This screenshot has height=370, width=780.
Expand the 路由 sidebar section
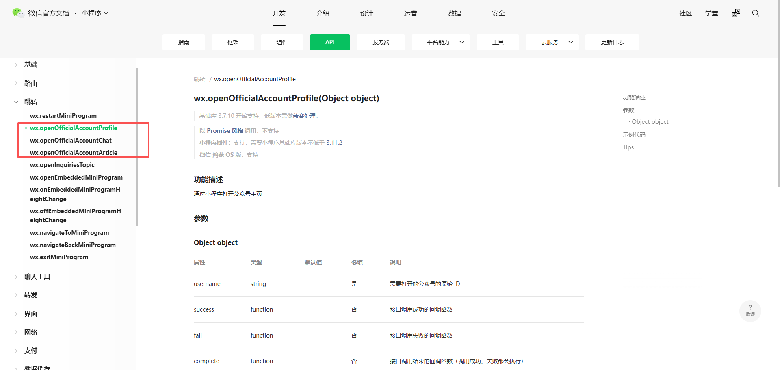click(31, 83)
